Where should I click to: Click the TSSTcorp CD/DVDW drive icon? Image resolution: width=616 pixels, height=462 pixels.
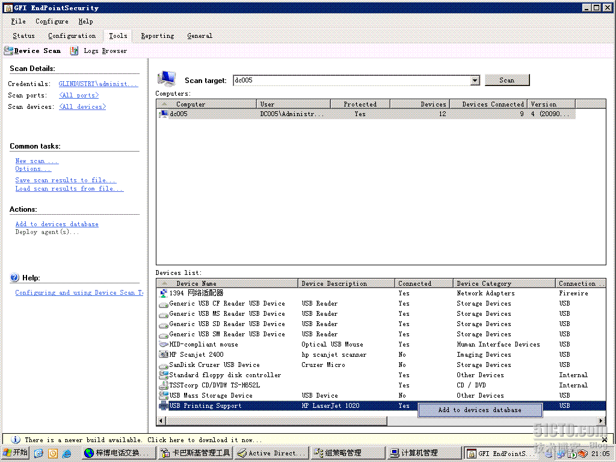[164, 385]
